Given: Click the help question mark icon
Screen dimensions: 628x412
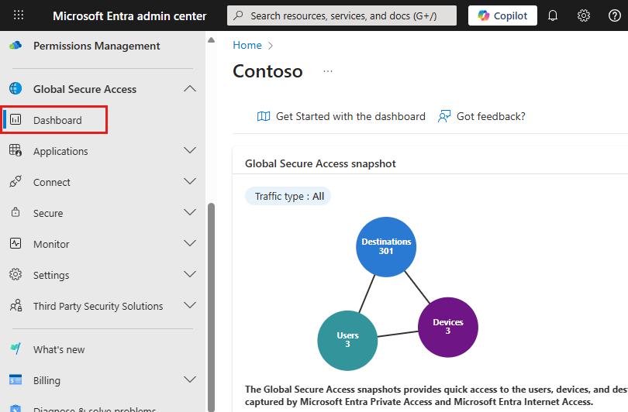Looking at the screenshot, I should [x=615, y=15].
